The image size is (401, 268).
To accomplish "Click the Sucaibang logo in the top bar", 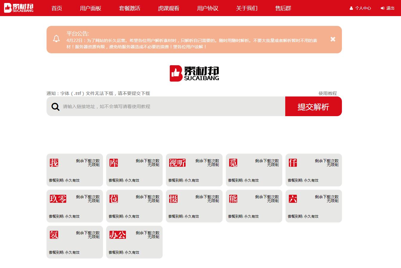I will [18, 8].
